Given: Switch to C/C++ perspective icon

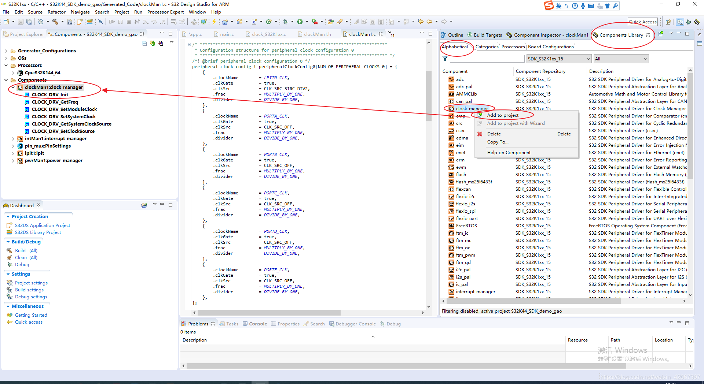Looking at the screenshot, I should (x=680, y=22).
